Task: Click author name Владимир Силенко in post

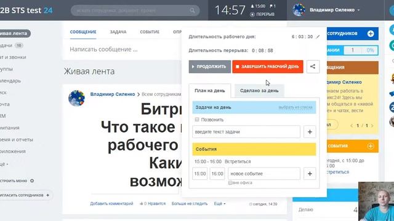Action: (x=113, y=94)
